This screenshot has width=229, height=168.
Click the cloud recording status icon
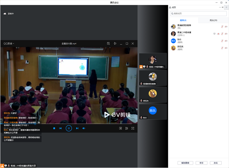pos(5,14)
